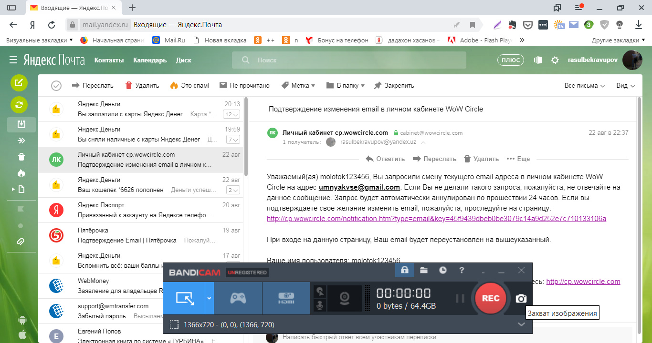Open the wowcircle notification confirmation link
652x343 pixels.
[x=436, y=219]
